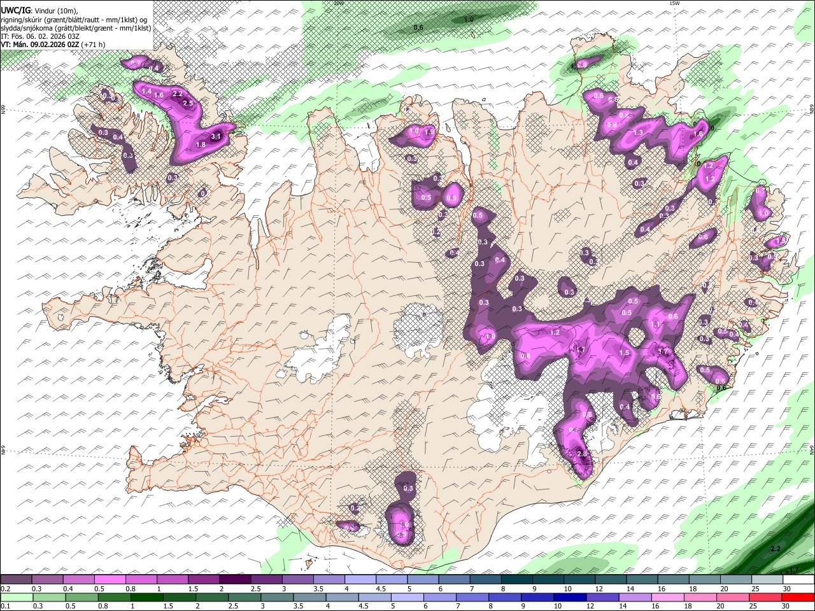The height and width of the screenshot is (611, 815).
Task: Select the 1 dark green swatch in the lower rain scale
Action: tap(146, 598)
